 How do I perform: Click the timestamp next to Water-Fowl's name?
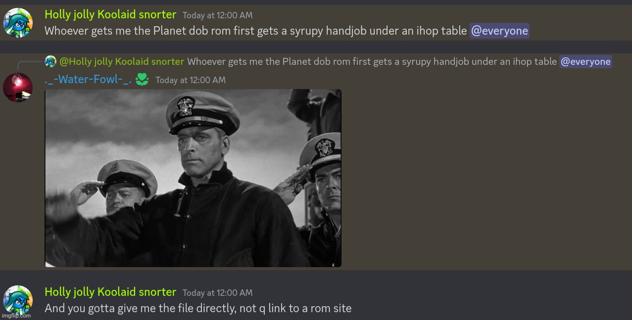click(191, 80)
